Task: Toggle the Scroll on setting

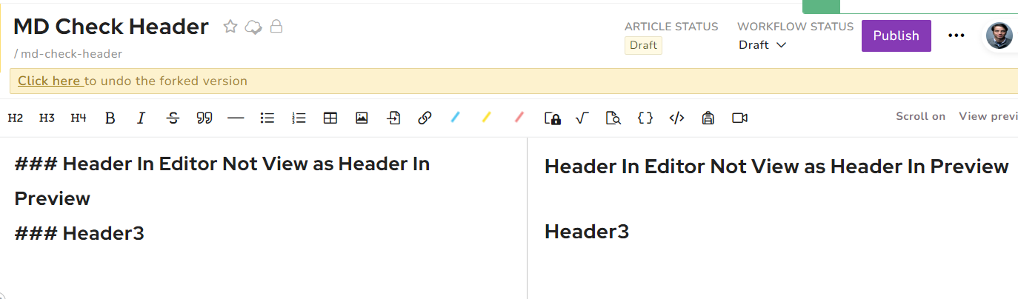Action: pyautogui.click(x=920, y=116)
